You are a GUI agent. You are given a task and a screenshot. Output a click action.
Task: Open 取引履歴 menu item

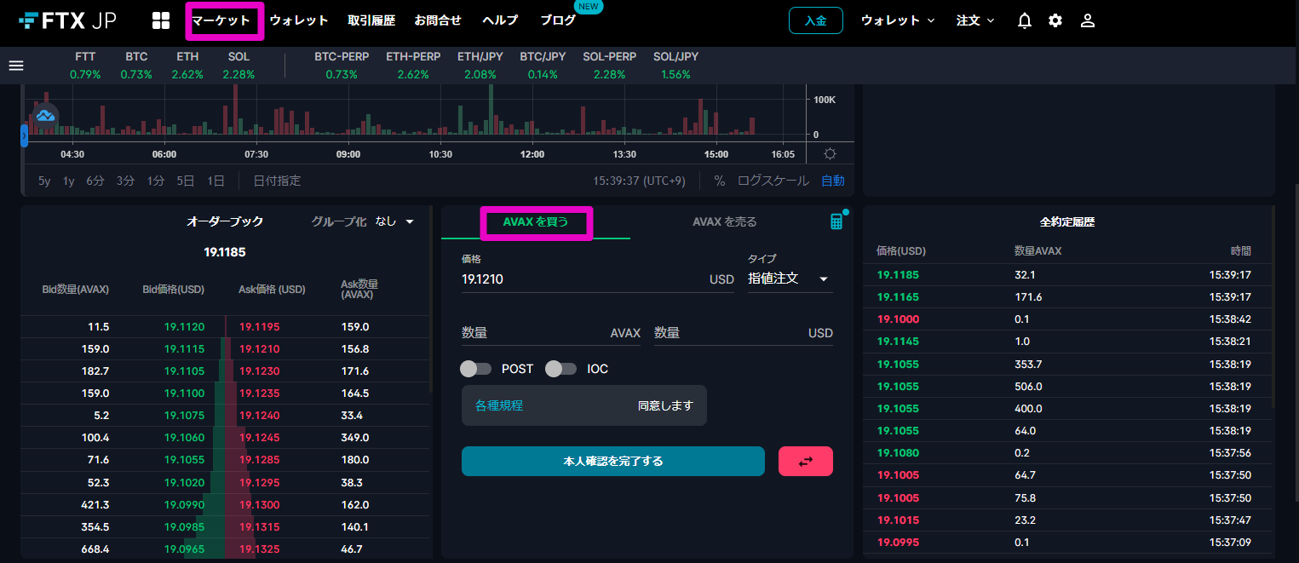point(371,20)
